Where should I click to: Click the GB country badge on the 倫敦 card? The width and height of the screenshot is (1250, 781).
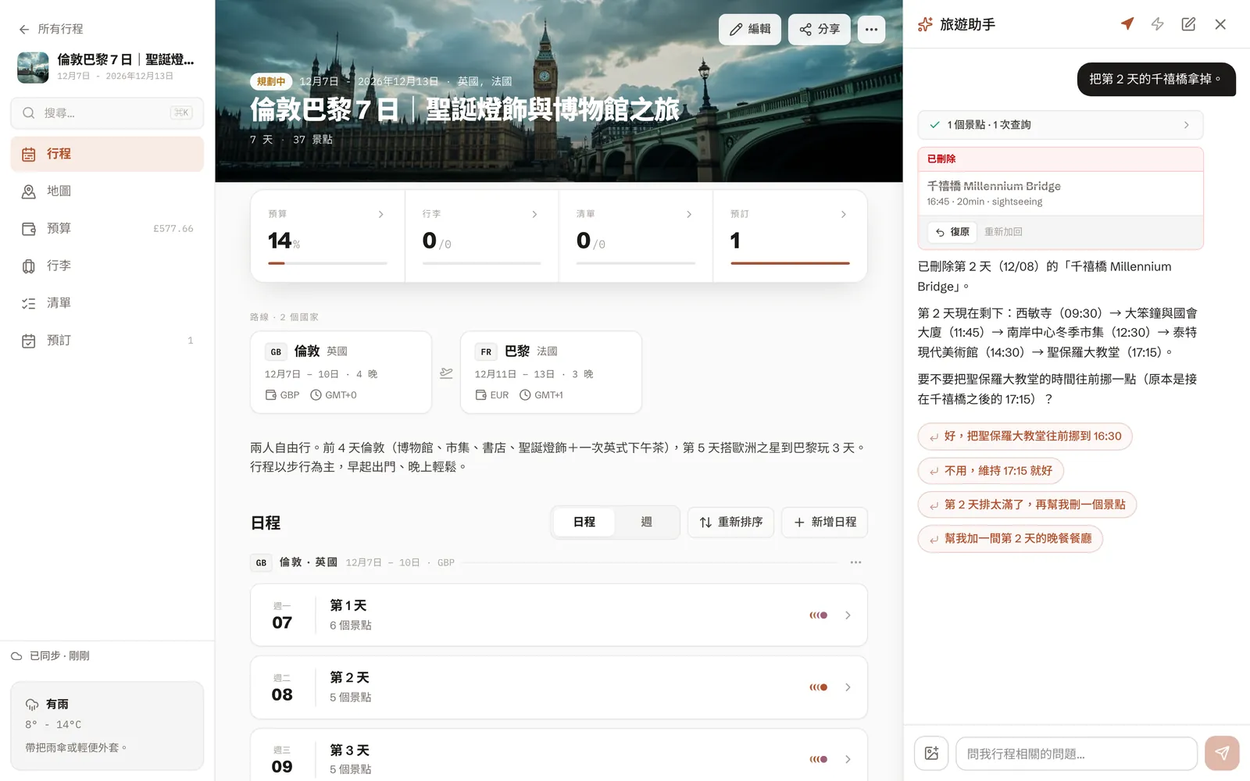(x=276, y=351)
